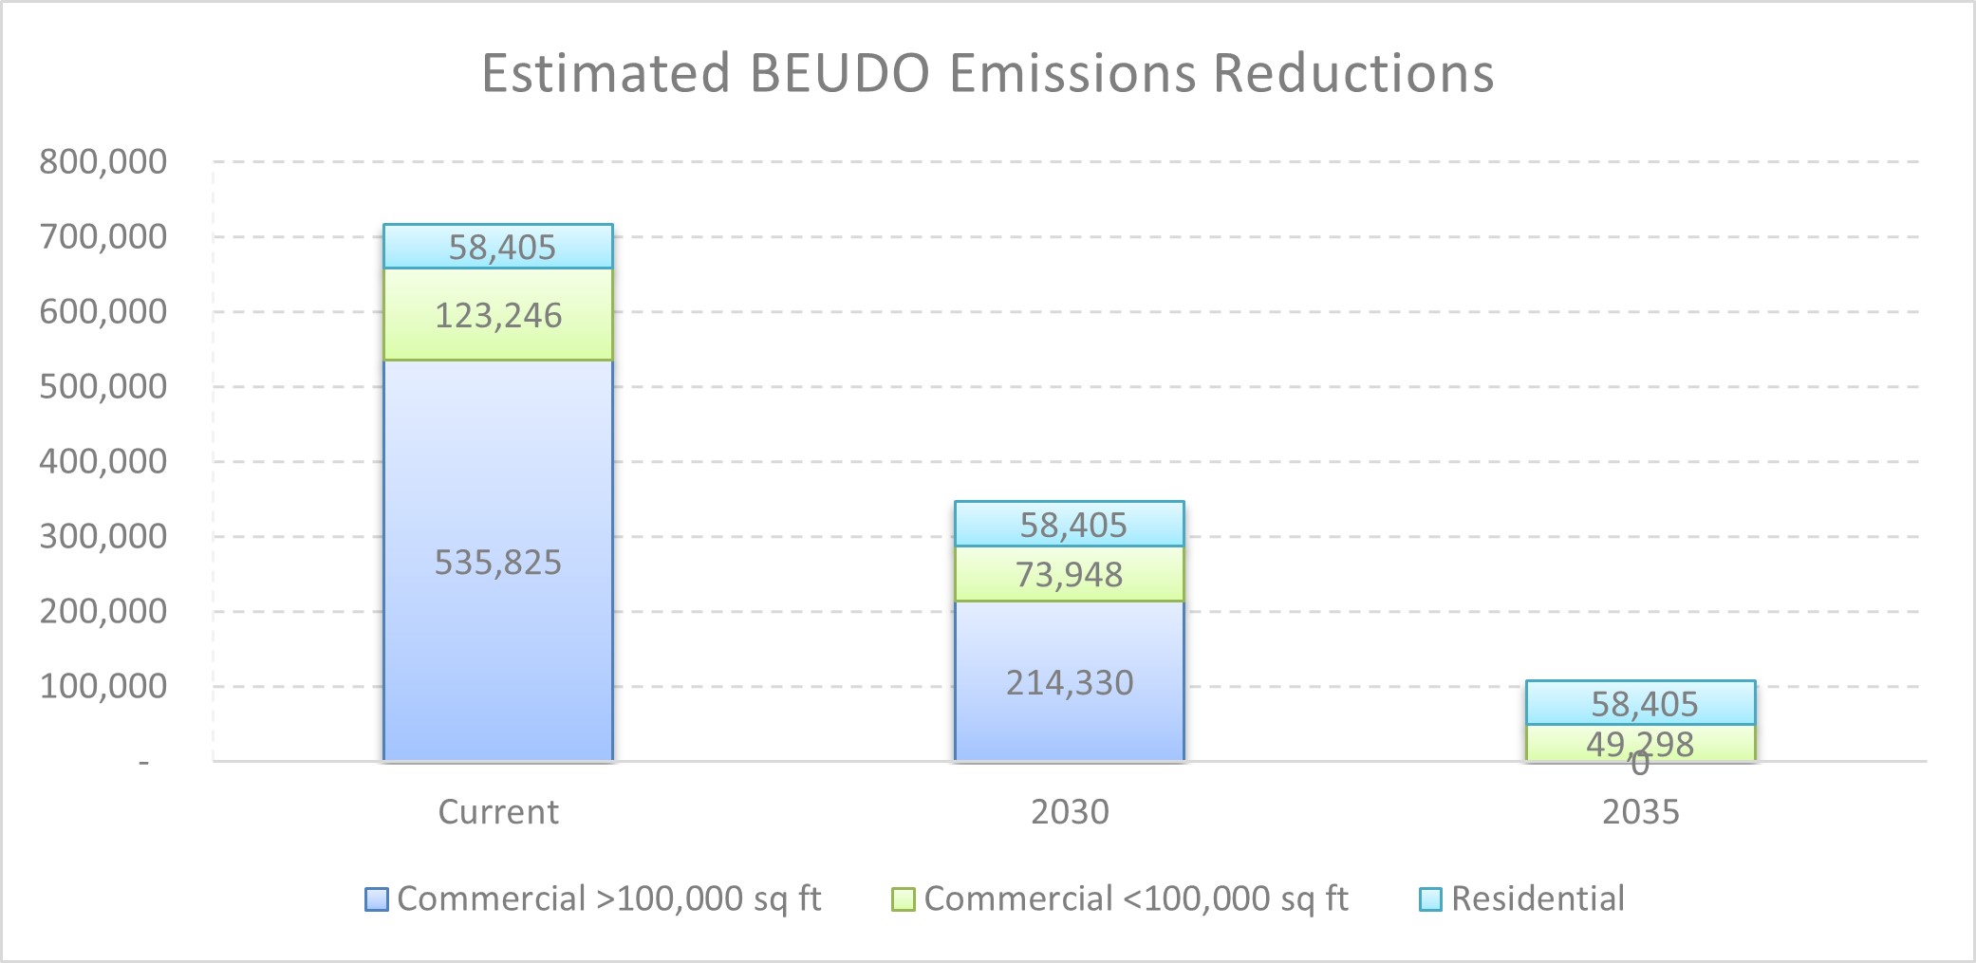Click the blue Commercial >100,000 legend swatch
This screenshot has height=963, width=1976.
tap(377, 899)
